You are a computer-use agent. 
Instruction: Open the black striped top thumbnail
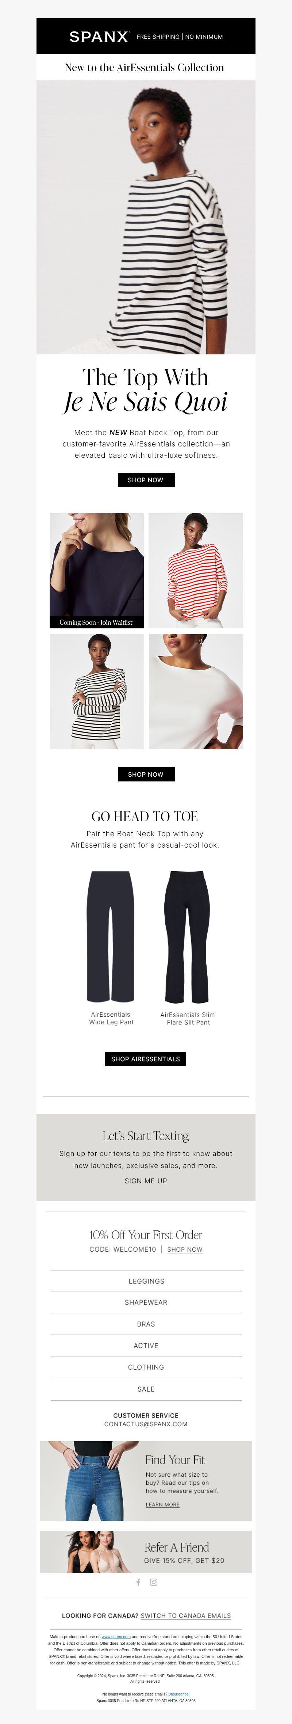click(97, 691)
